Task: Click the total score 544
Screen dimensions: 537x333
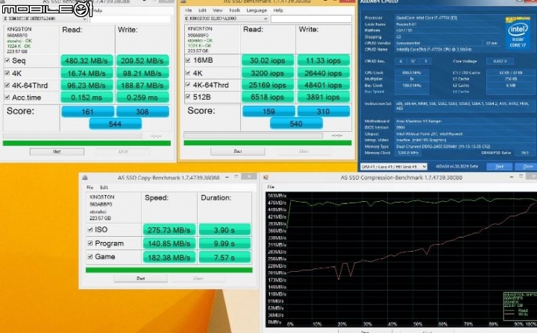Action: 115,124
